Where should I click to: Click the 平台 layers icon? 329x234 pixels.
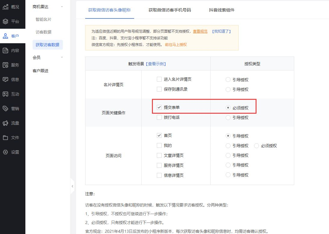5,21
